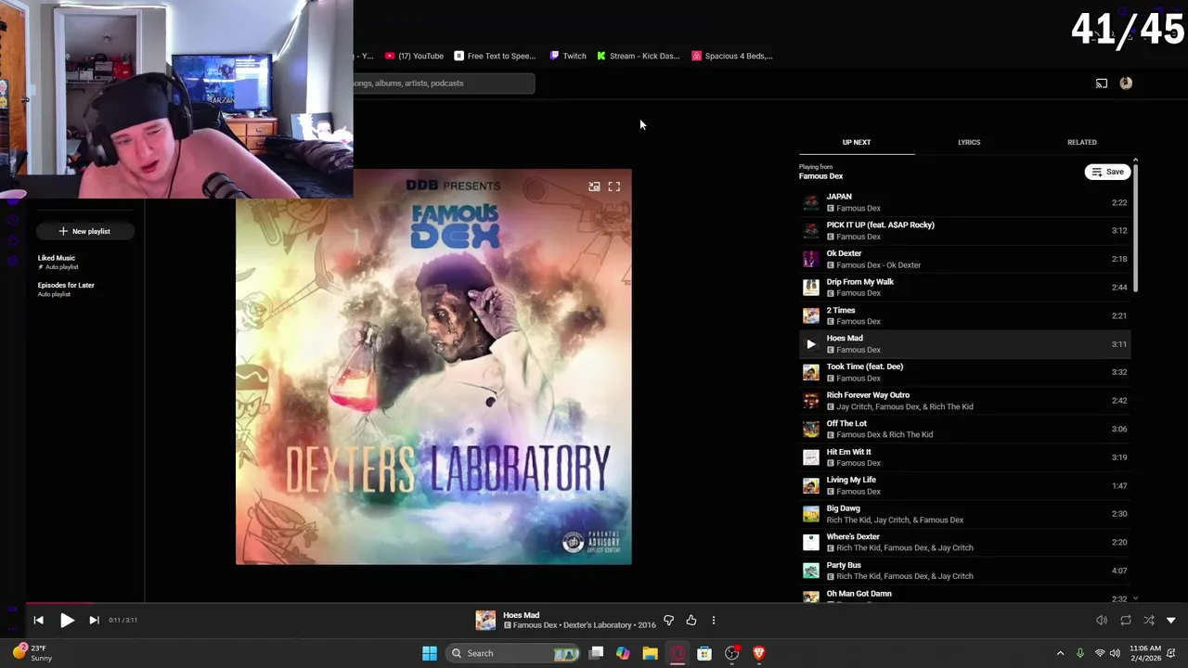Viewport: 1188px width, 668px height.
Task: Open the Famous Dex playing-from link
Action: coord(820,176)
